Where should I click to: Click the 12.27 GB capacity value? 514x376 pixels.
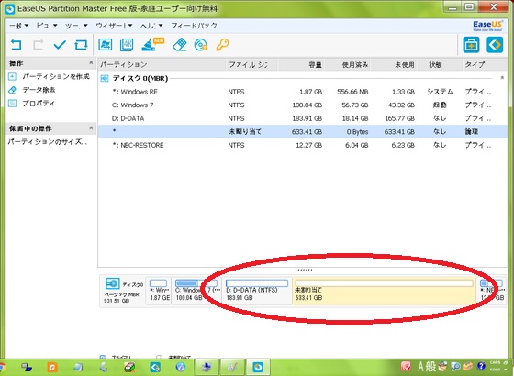[x=308, y=145]
